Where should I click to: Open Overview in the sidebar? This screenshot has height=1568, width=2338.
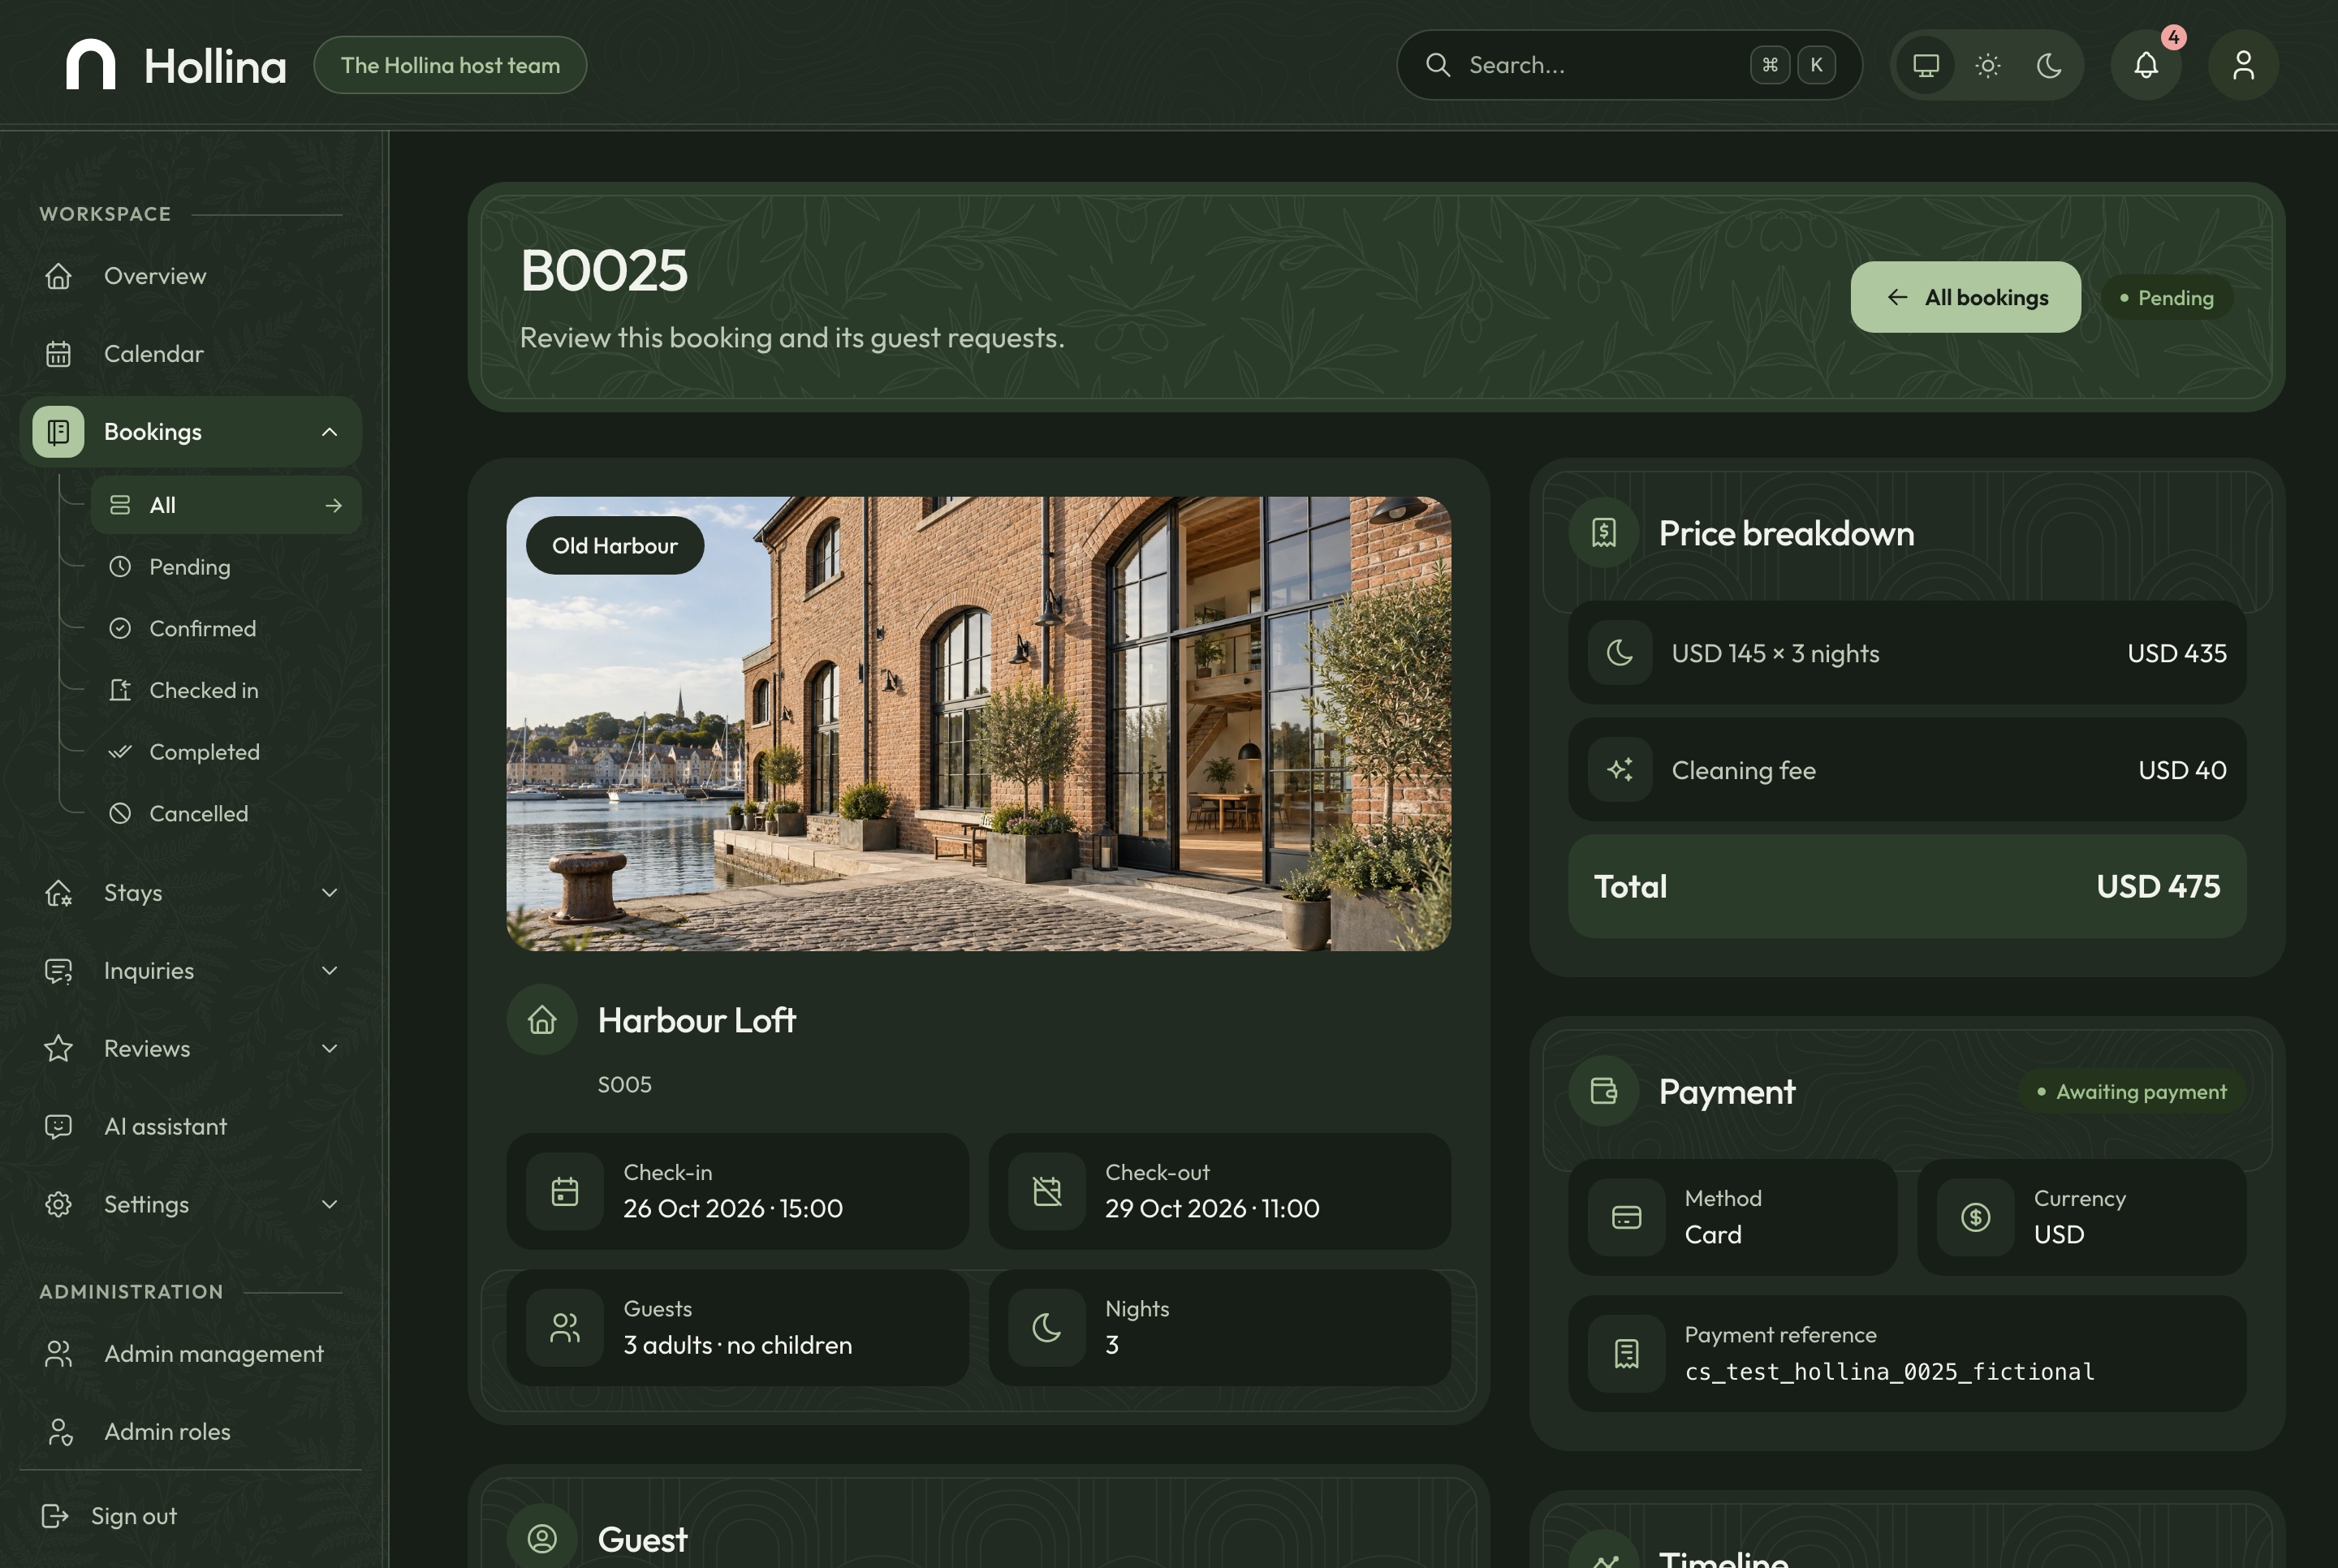point(190,276)
